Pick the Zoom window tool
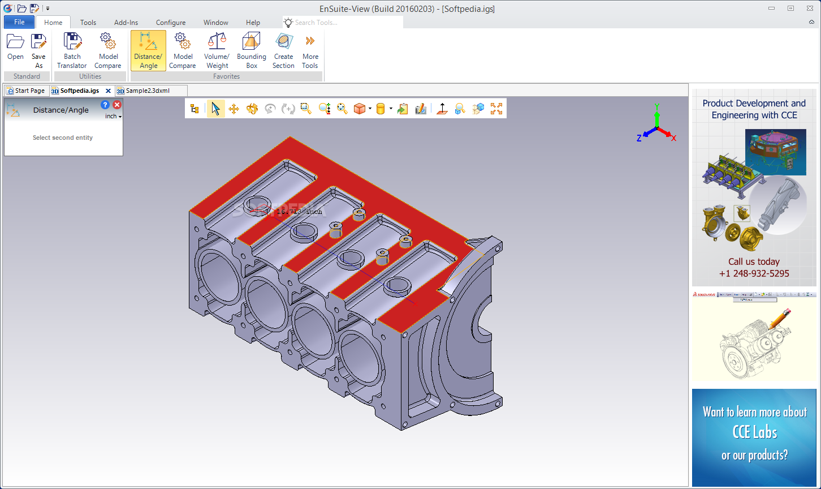 coord(306,109)
